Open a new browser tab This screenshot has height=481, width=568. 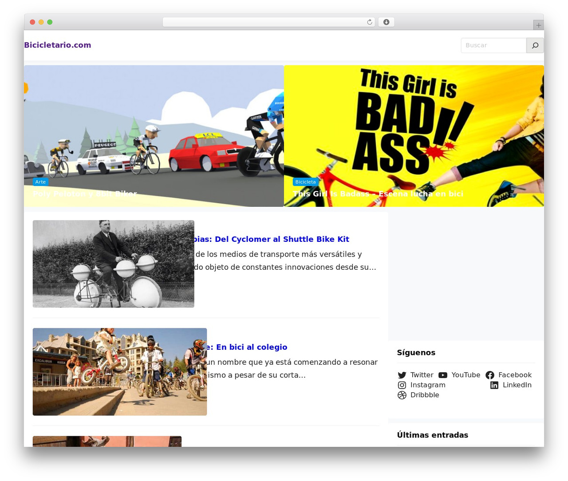(539, 25)
